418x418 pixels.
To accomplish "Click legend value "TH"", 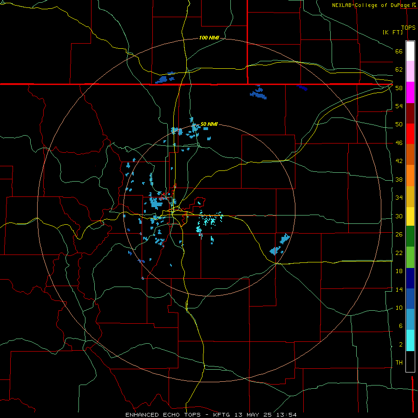I will (x=399, y=363).
